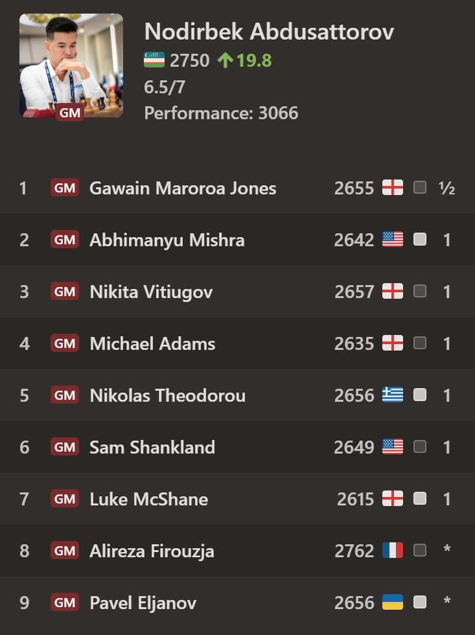Click England flag next to Gawain Maroroa Jones

(393, 187)
